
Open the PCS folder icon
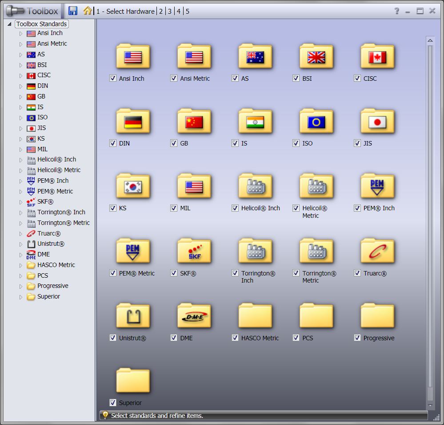(x=316, y=315)
